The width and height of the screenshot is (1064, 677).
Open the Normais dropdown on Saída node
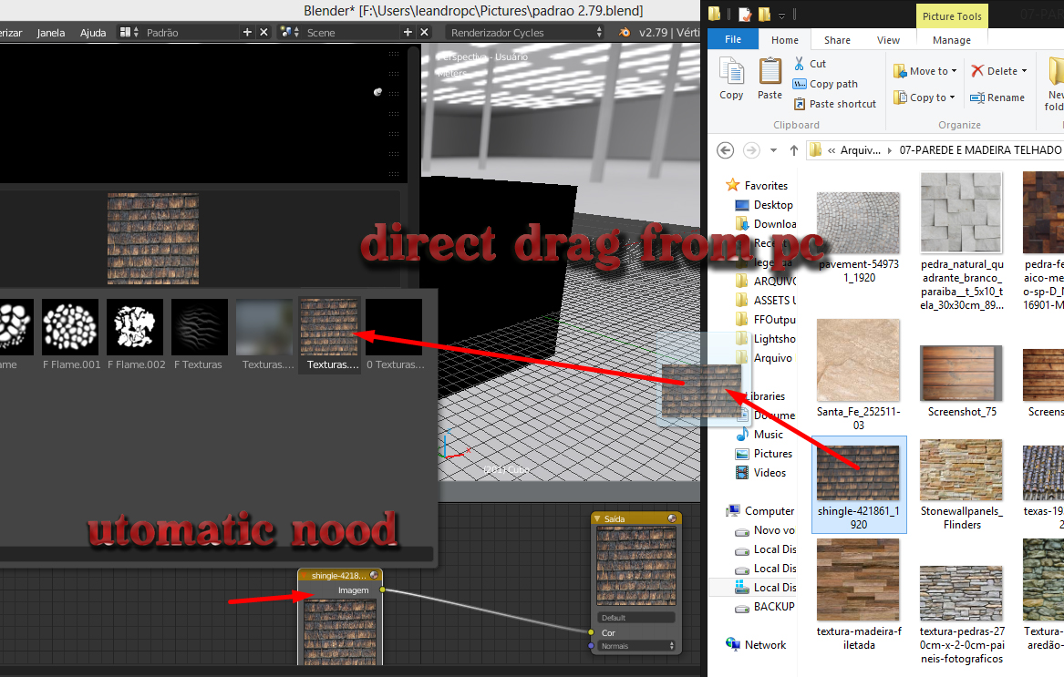coord(636,646)
